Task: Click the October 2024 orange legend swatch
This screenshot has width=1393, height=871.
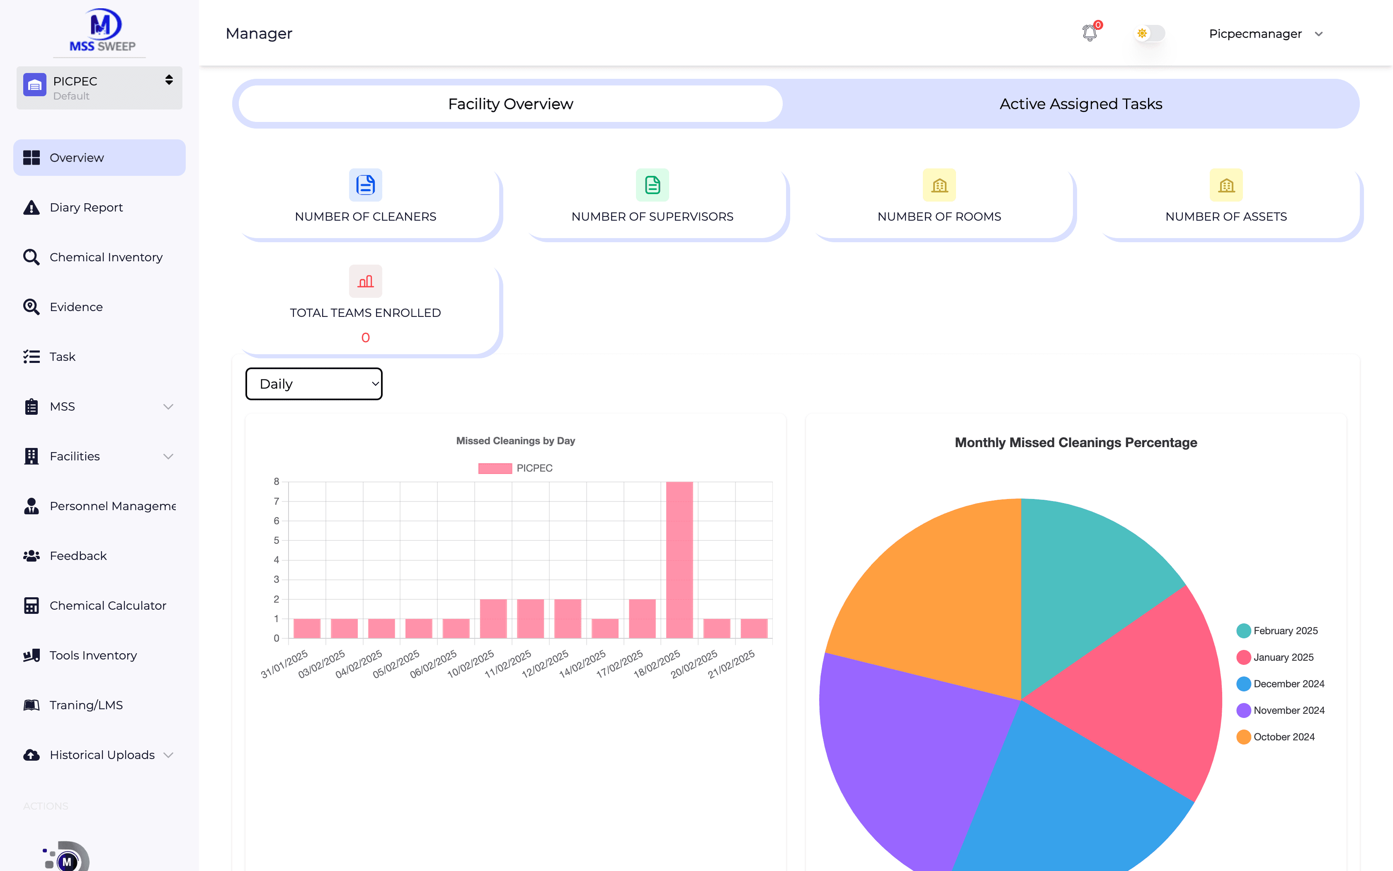Action: (1243, 737)
